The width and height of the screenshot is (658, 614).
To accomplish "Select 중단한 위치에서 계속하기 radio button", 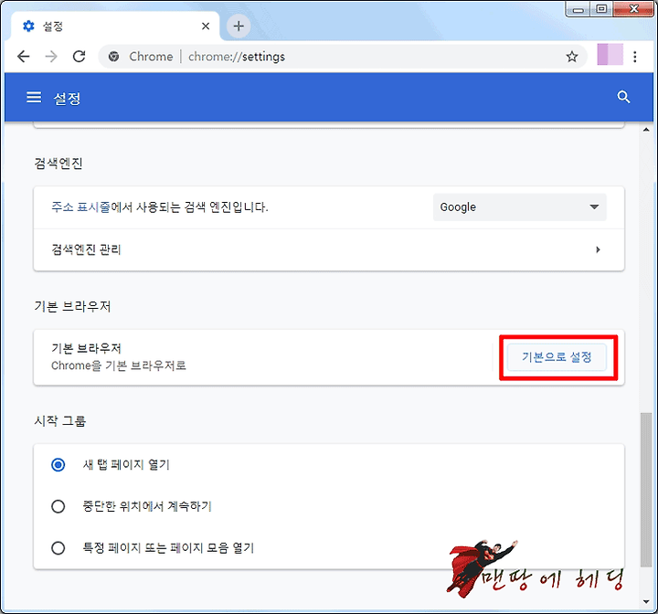I will point(58,506).
